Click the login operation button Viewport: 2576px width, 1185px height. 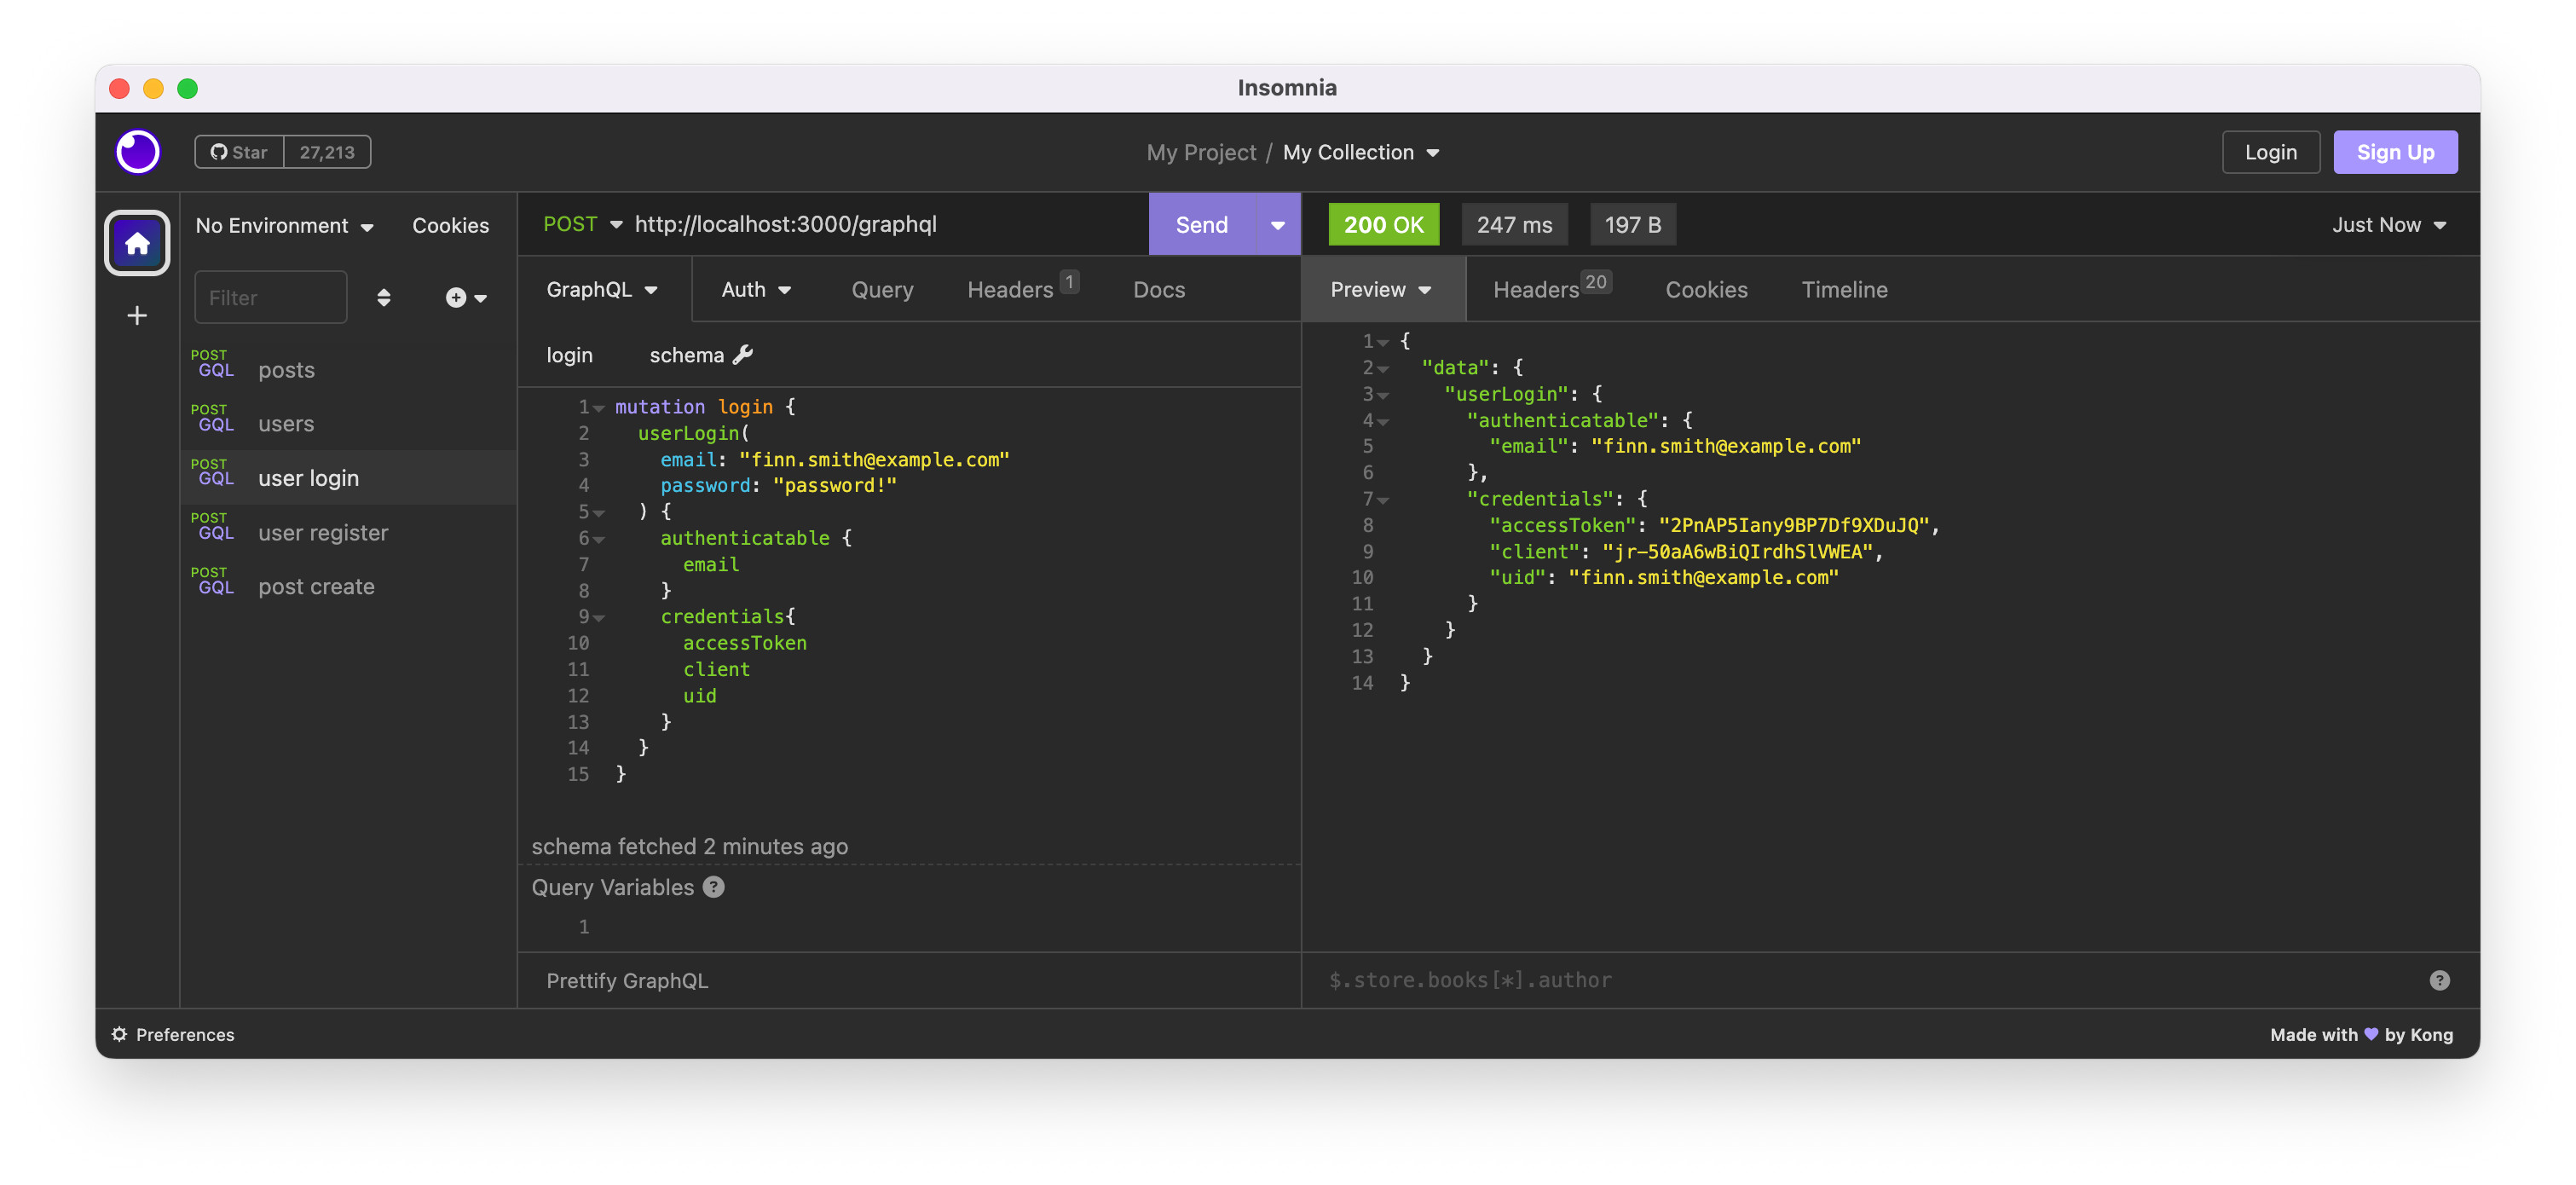[570, 355]
